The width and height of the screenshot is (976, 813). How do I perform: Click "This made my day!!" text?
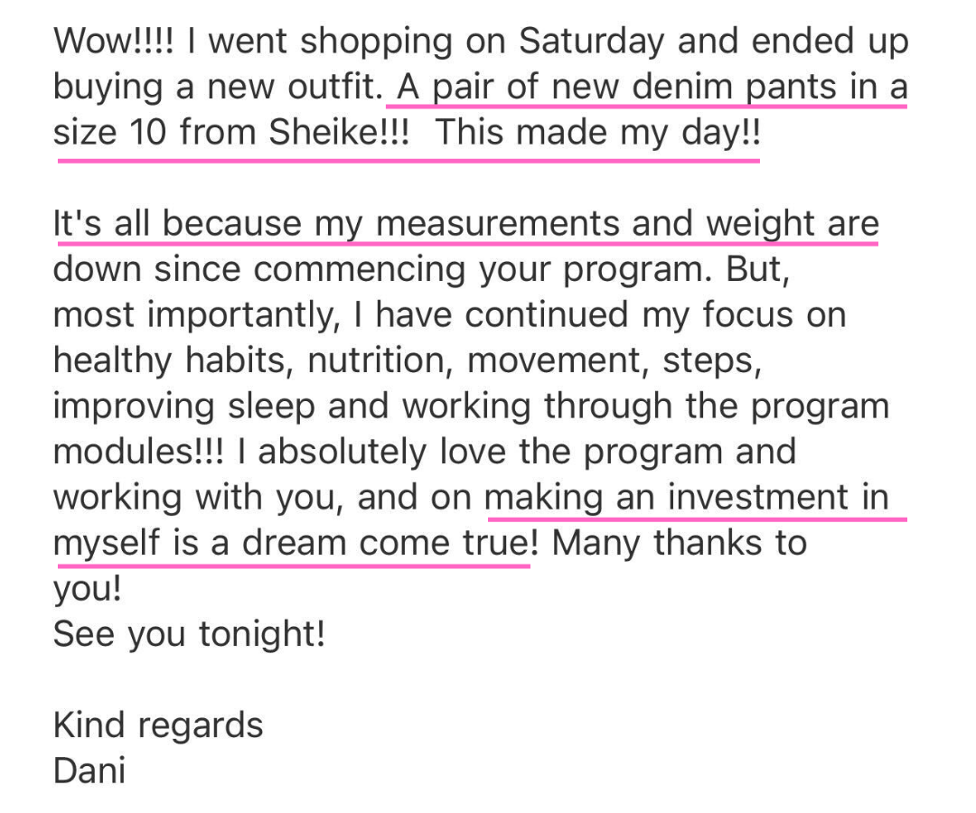pyautogui.click(x=597, y=133)
